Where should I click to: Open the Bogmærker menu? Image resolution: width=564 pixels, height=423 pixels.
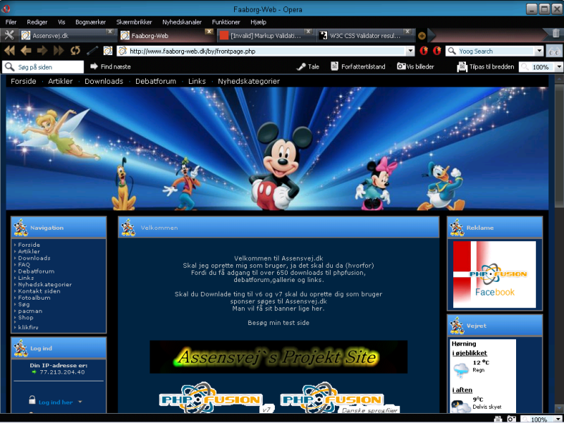90,22
